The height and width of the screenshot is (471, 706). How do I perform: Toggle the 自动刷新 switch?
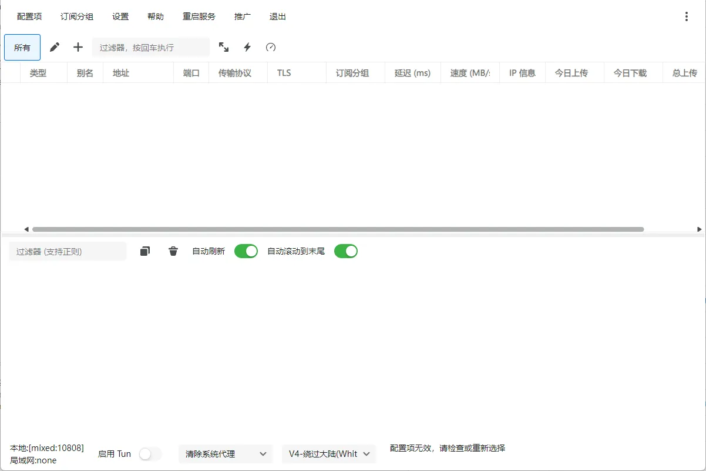tap(246, 251)
